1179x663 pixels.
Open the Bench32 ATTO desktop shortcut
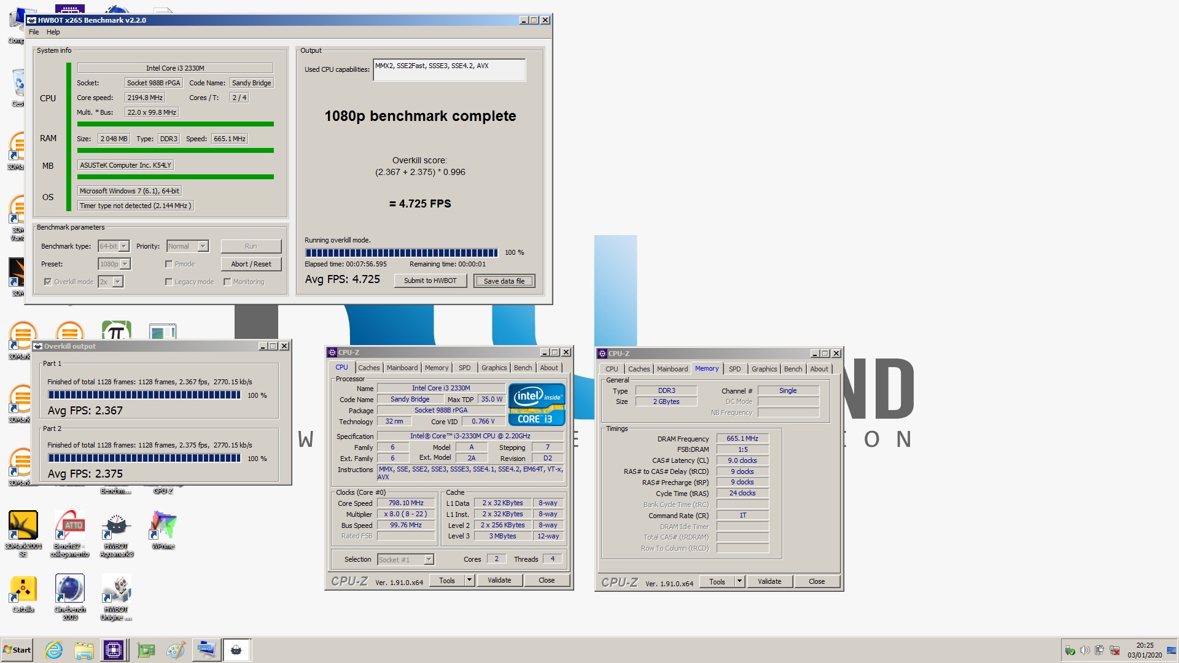tap(69, 533)
